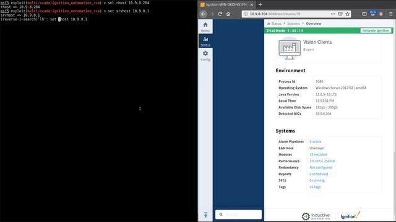
Task: Open the Home section in Ignition sidebar
Action: [205, 27]
